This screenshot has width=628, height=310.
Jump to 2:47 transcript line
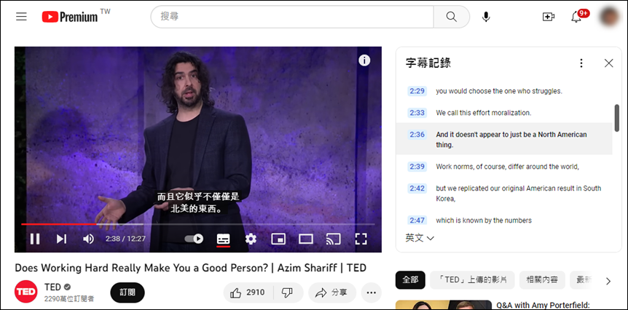coord(504,220)
